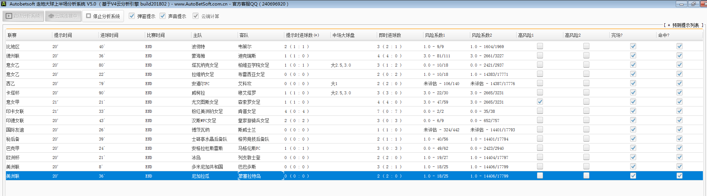Click the 风险系数1 column header

coord(435,35)
